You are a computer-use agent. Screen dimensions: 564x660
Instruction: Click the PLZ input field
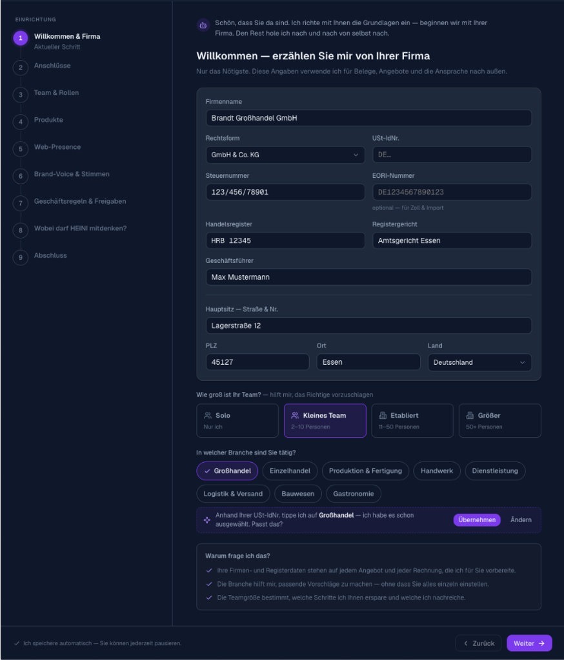(257, 362)
